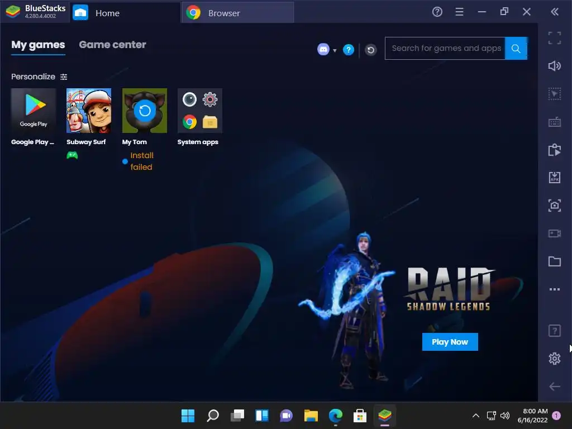The image size is (572, 429).
Task: Launch Microsoft Edge from taskbar
Action: coord(336,416)
